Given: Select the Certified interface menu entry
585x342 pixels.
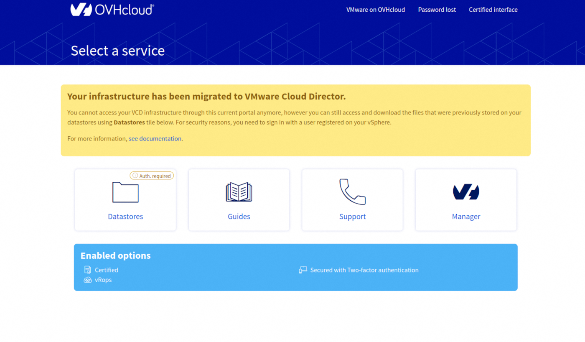Looking at the screenshot, I should click(x=493, y=9).
